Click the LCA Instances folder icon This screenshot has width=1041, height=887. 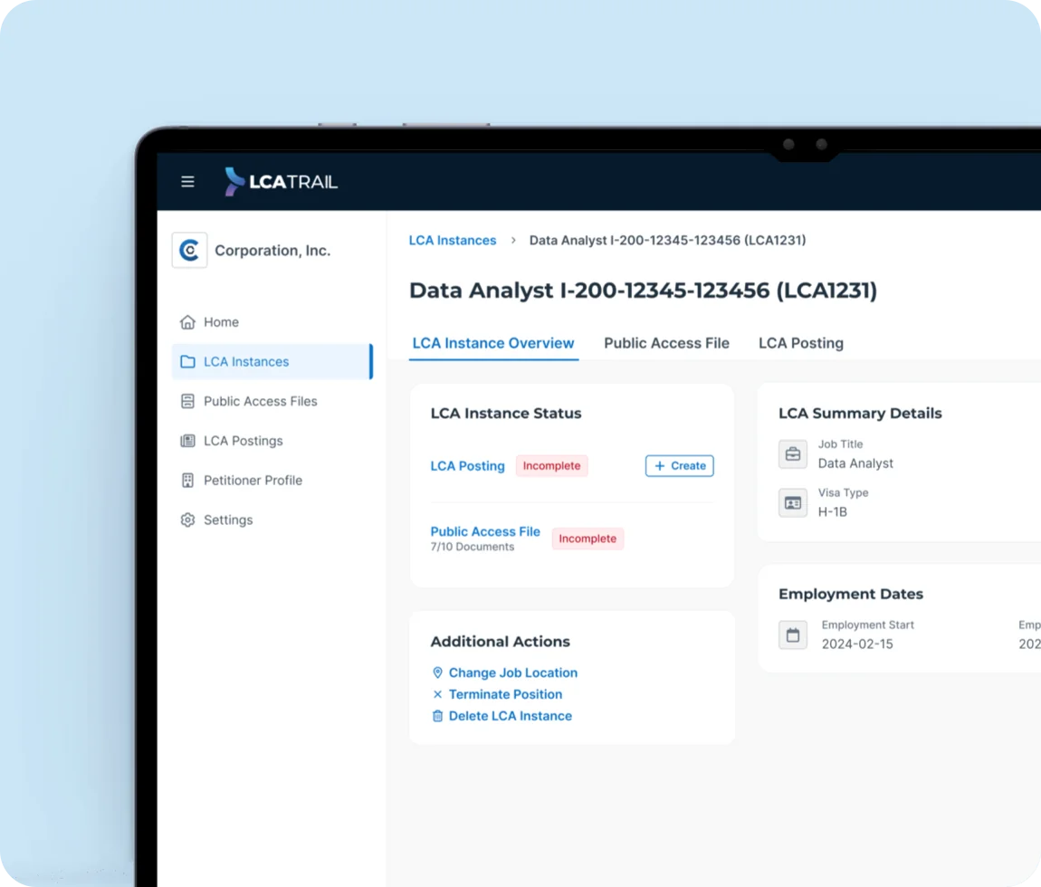188,362
